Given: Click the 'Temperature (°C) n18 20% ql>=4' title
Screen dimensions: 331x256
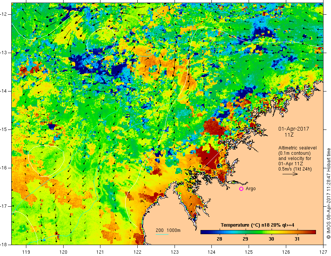Looking at the screenshot, I should pos(257,225).
